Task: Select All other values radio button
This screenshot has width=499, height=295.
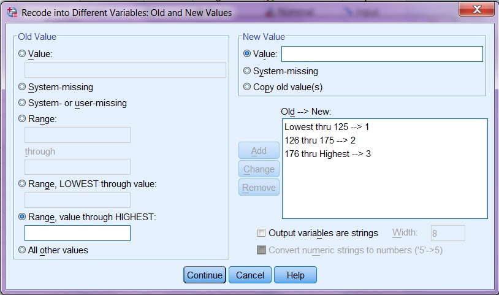Action: (23, 250)
